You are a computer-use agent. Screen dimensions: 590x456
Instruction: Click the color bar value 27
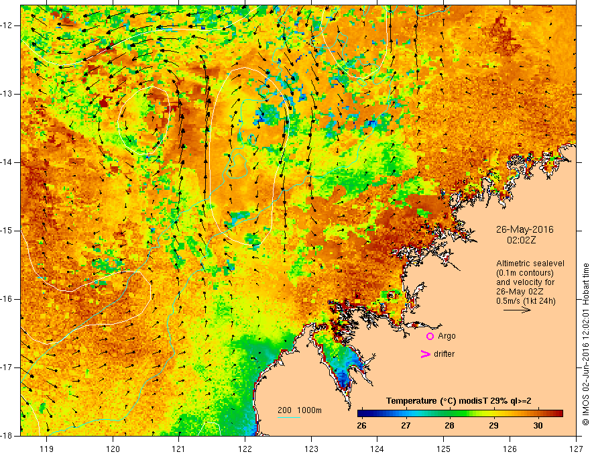click(x=406, y=426)
